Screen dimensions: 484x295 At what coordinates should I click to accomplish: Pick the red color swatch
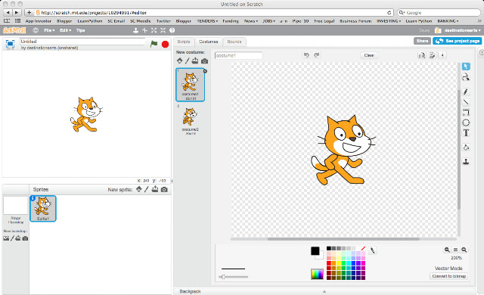point(329,263)
